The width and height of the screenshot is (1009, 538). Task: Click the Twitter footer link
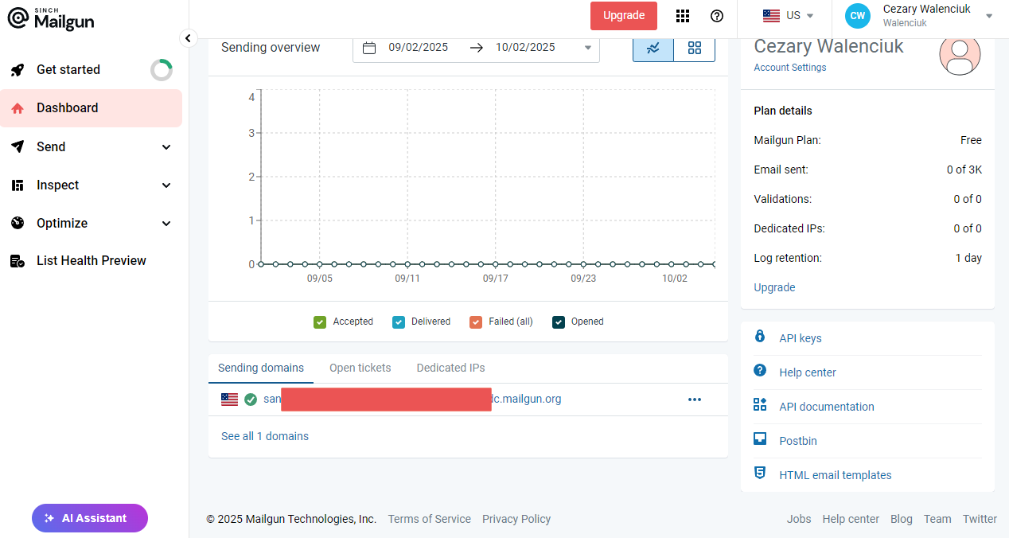click(x=980, y=519)
